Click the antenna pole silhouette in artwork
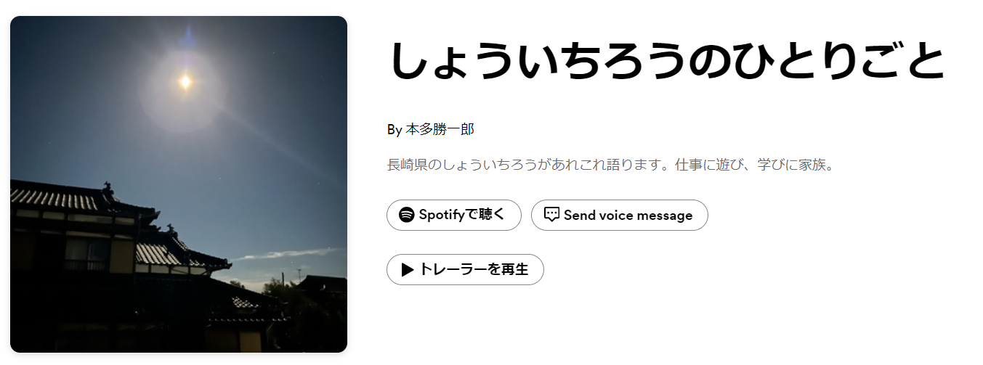983x365 pixels. click(299, 275)
